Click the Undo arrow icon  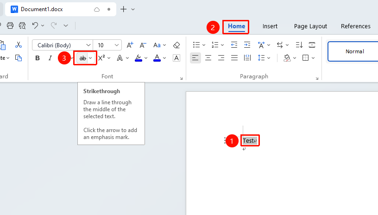coord(35,25)
